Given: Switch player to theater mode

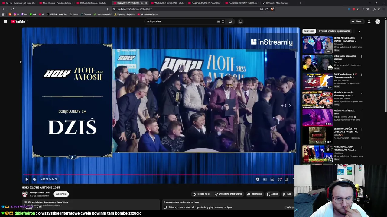Looking at the screenshot, I should click(x=287, y=179).
